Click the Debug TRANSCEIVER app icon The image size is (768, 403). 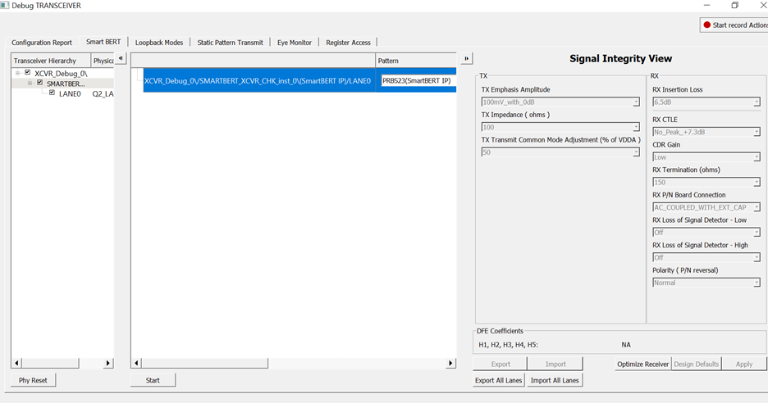[x=5, y=6]
